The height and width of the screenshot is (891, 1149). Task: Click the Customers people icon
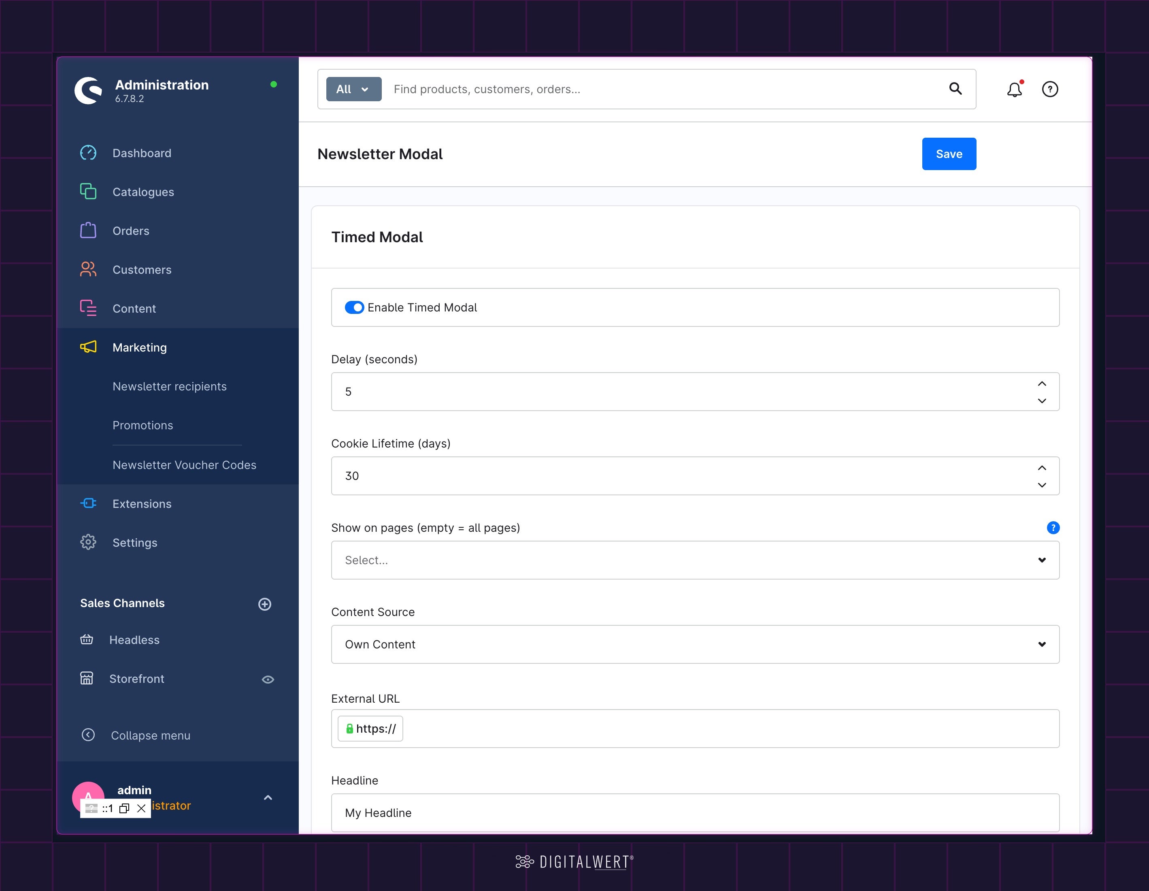click(88, 269)
